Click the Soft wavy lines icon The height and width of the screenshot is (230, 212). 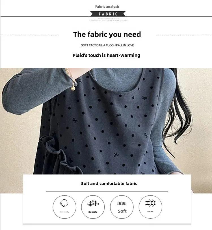pyautogui.click(x=122, y=203)
